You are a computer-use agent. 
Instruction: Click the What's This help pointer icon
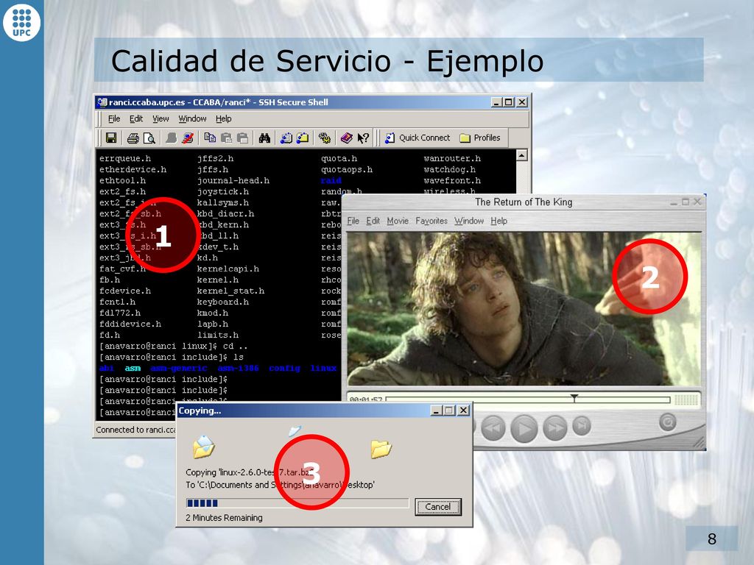click(x=363, y=138)
